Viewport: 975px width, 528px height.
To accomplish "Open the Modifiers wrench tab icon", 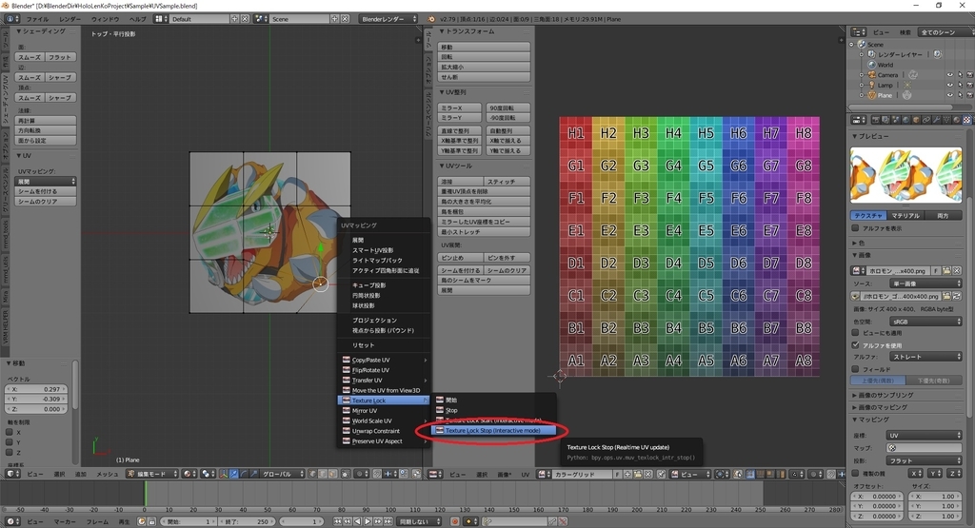I will click(937, 120).
